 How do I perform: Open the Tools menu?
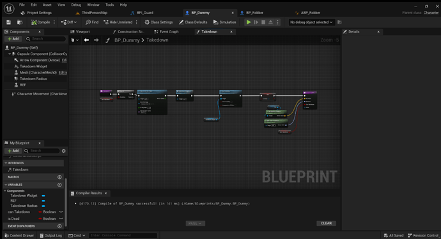point(109,4)
